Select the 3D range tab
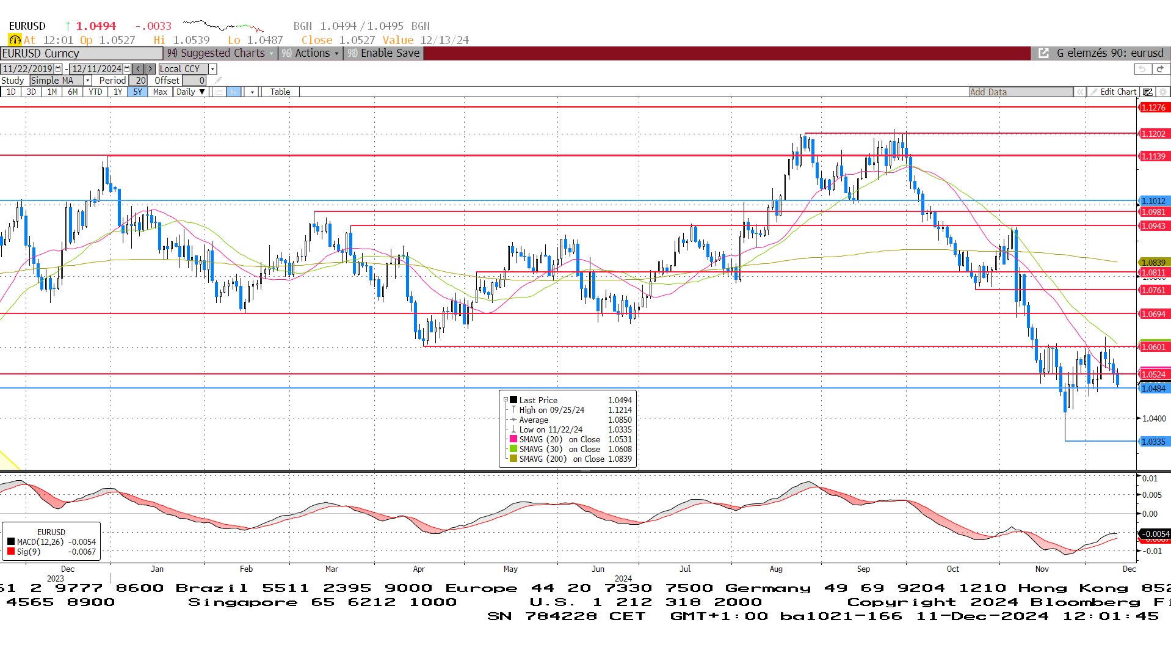 pos(31,92)
